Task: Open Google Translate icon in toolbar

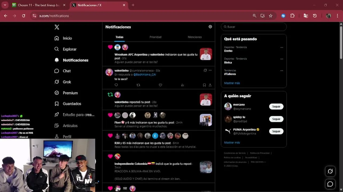Action: tap(306, 16)
